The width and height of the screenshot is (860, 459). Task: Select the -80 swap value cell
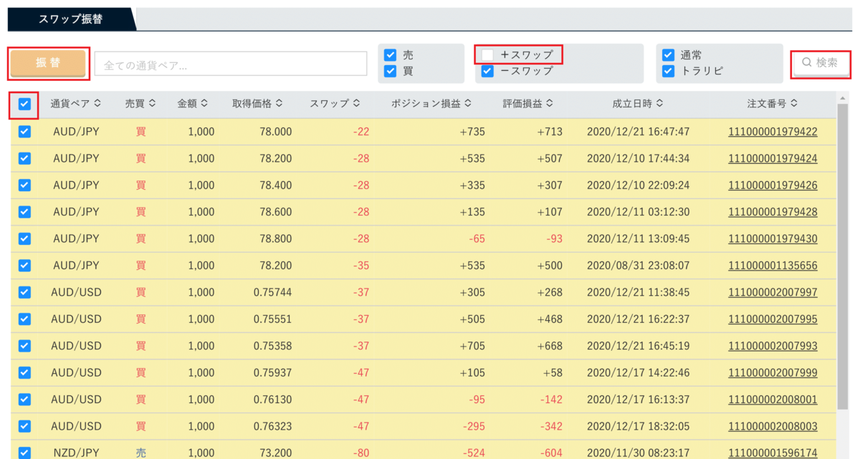point(361,453)
